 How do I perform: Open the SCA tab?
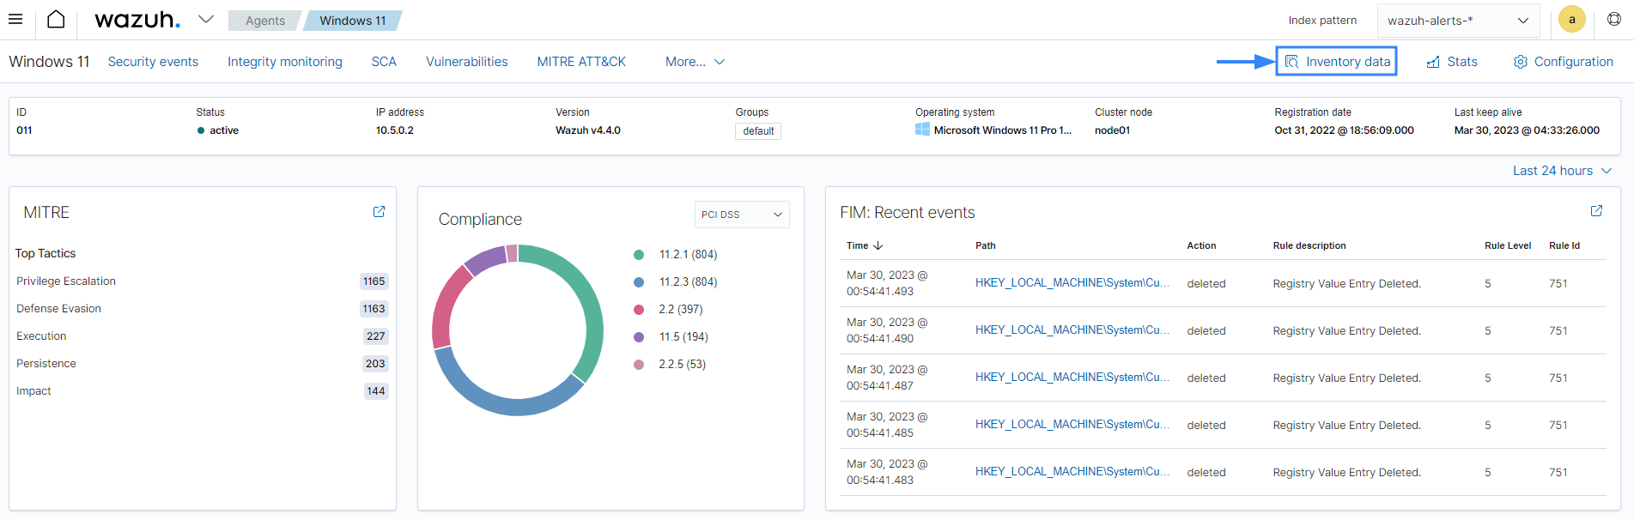coord(384,62)
